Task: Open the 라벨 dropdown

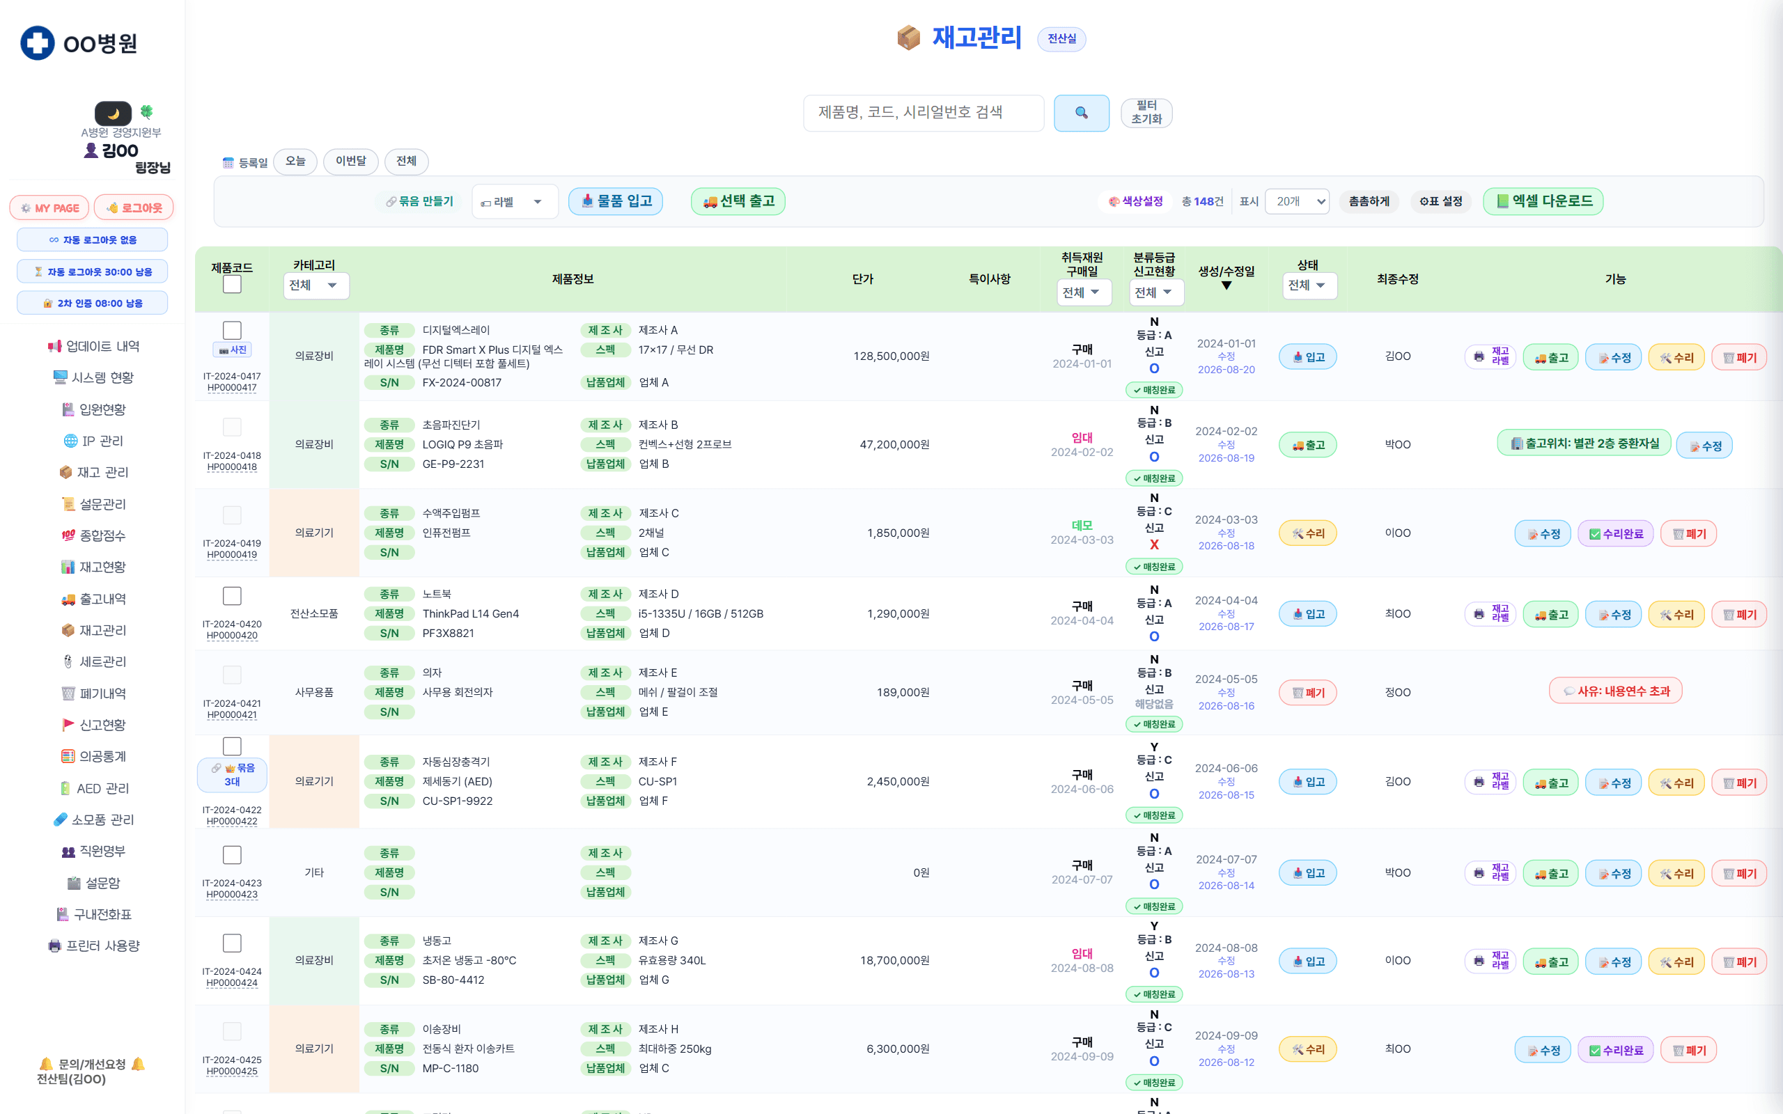Action: (514, 202)
